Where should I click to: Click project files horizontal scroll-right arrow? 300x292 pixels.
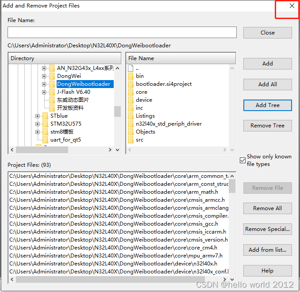[225, 280]
